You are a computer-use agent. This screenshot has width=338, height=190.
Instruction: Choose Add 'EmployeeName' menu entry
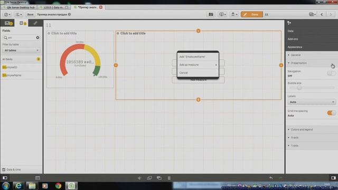(x=198, y=56)
